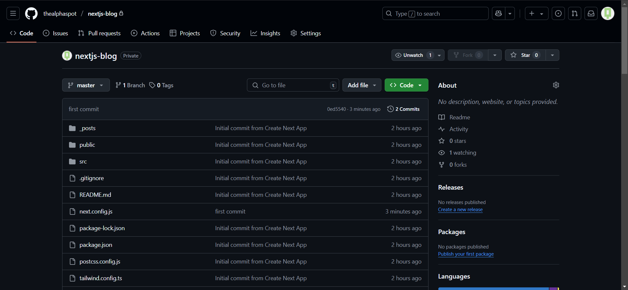Click 'Publish your first package' link
Image resolution: width=628 pixels, height=290 pixels.
(466, 254)
